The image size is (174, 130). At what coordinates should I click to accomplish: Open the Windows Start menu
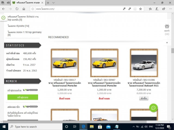tap(4, 127)
